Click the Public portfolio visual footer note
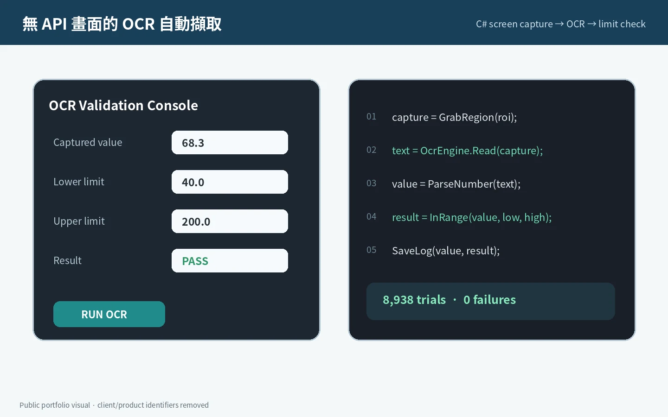Screen dimensions: 668x417 (x=114, y=405)
